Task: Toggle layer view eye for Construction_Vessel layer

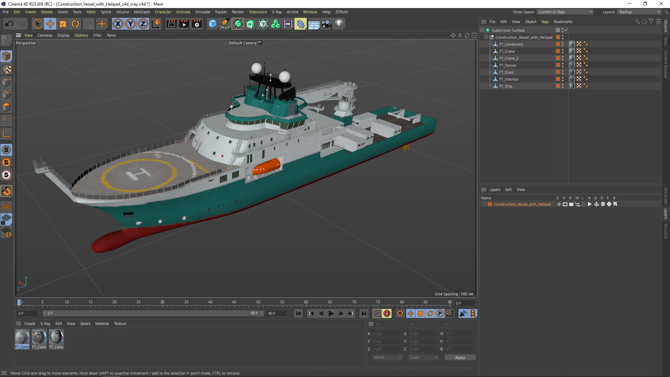Action: coord(565,204)
